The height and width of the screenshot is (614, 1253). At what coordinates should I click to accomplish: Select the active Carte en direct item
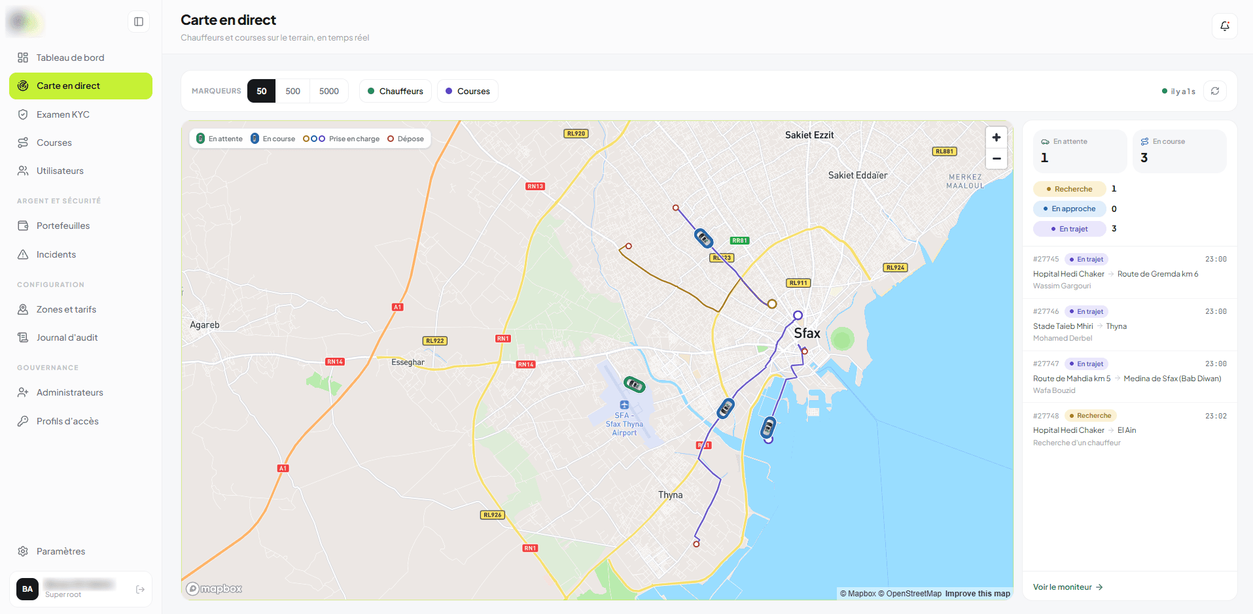coord(80,86)
